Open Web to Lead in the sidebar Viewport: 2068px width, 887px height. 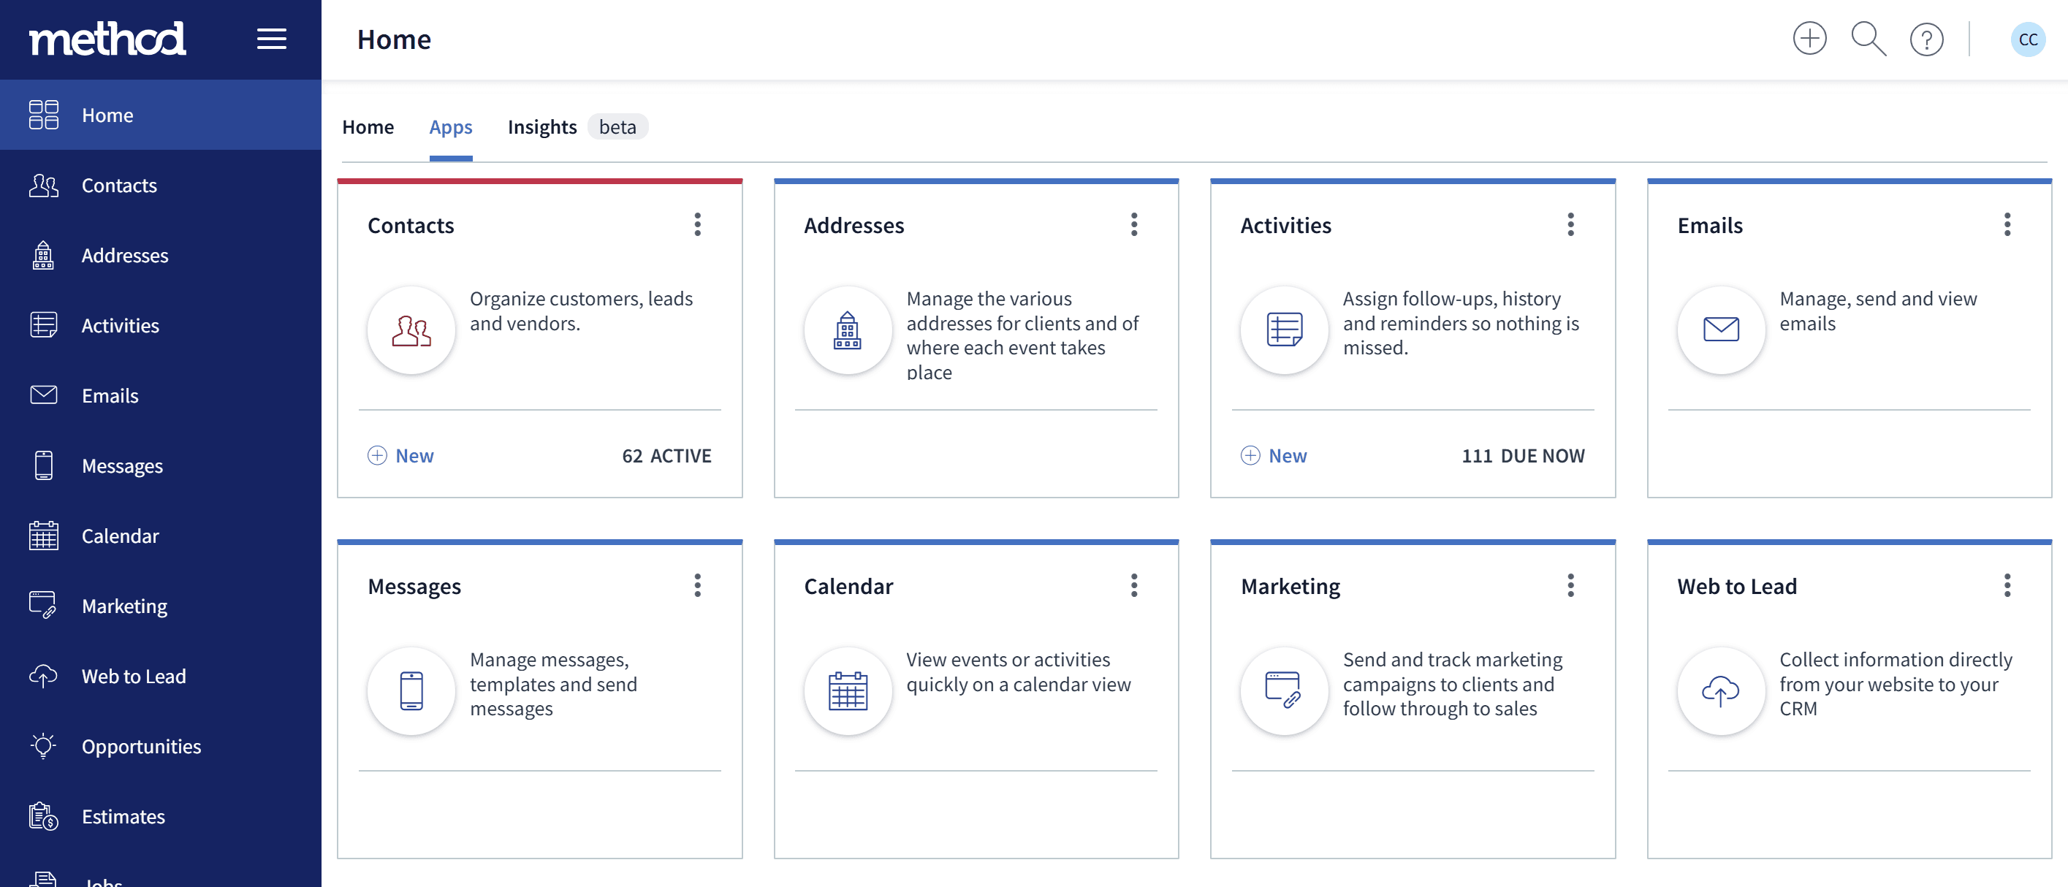pyautogui.click(x=161, y=676)
